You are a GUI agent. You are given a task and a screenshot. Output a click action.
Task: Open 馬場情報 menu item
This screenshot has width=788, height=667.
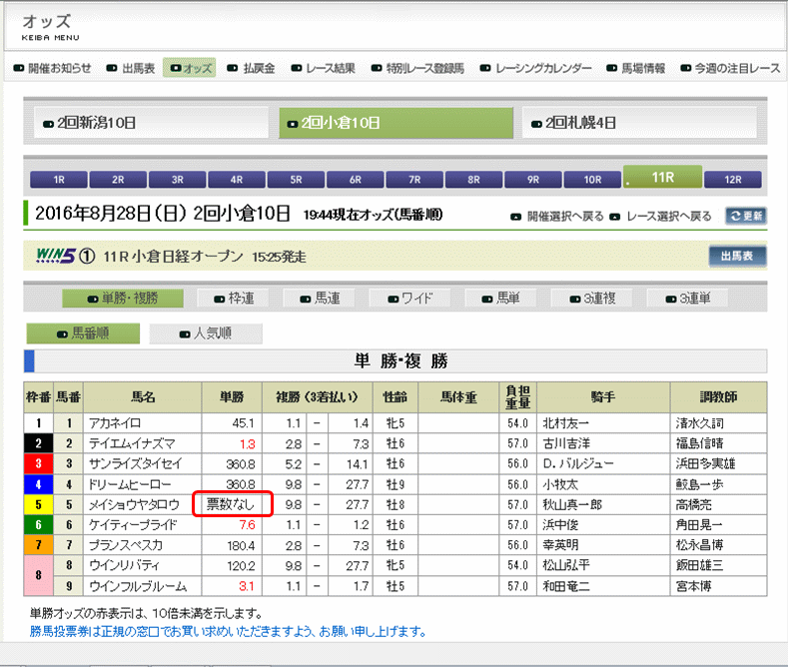(635, 69)
